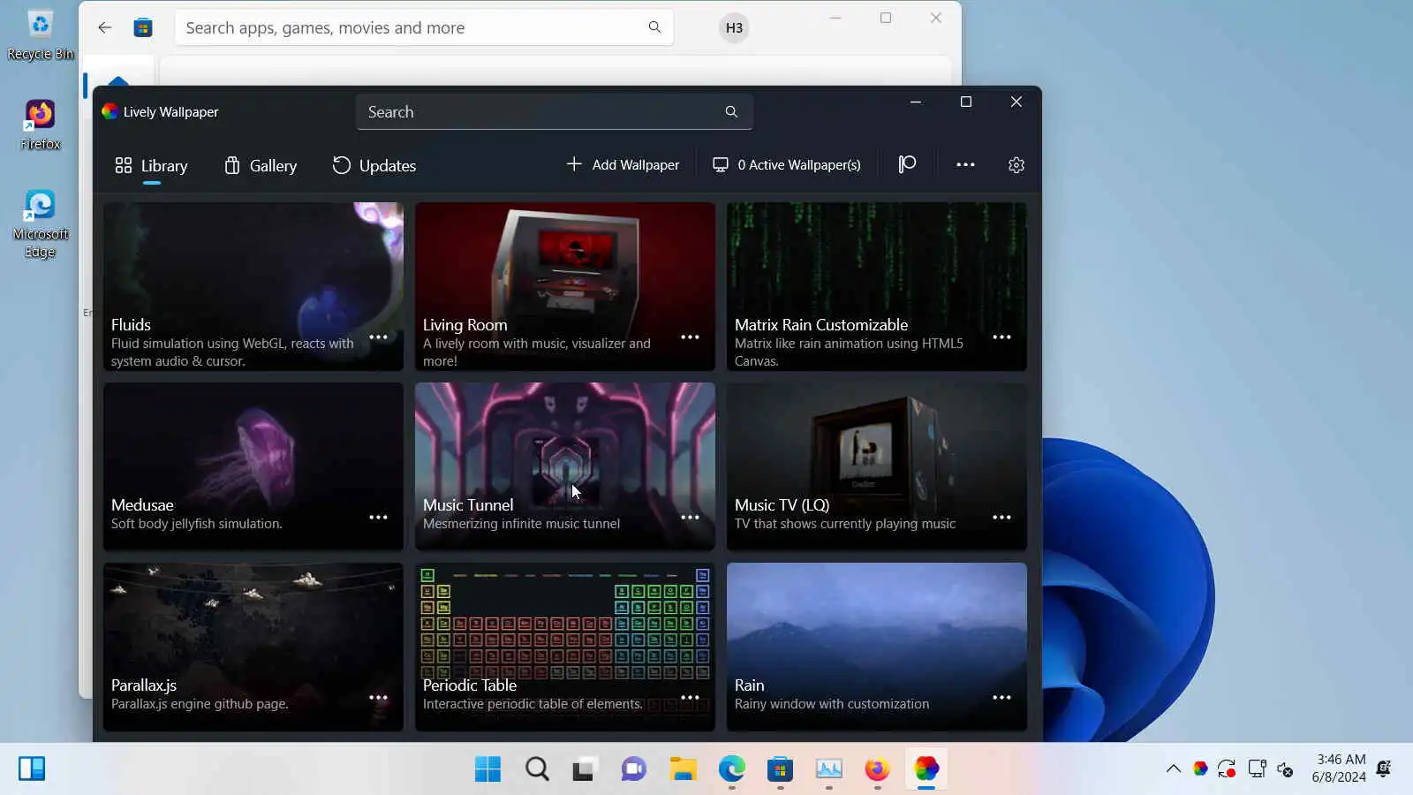Open Microsoft Edge from the taskbar
1413x795 pixels.
732,768
